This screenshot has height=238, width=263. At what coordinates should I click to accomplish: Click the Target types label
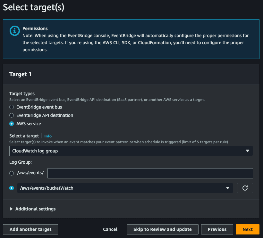click(22, 94)
